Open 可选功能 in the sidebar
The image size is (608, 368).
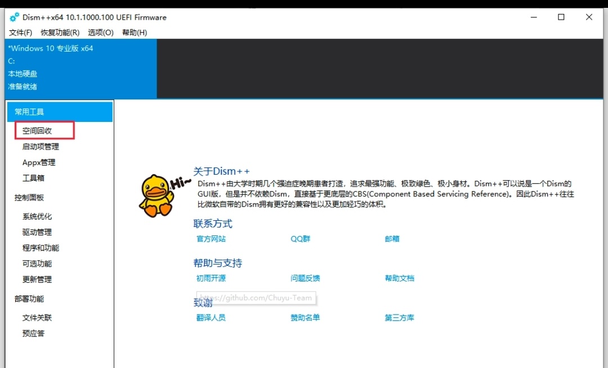tap(37, 263)
